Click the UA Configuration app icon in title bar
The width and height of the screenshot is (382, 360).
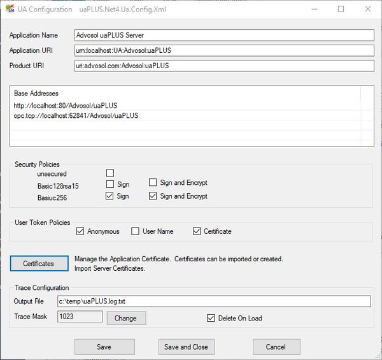coord(10,9)
